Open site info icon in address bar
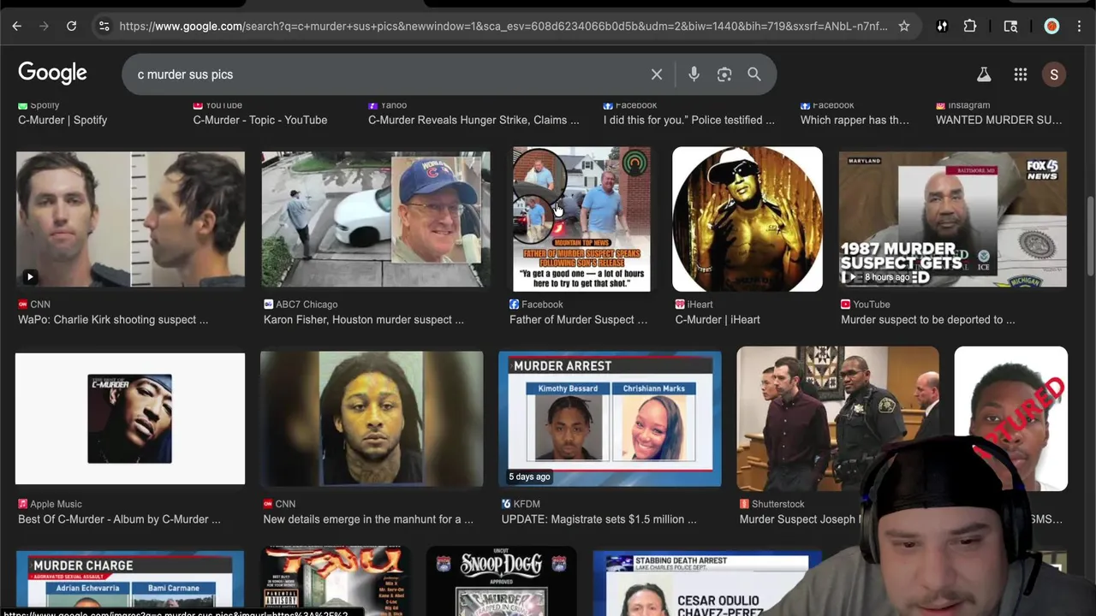1096x616 pixels. tap(104, 27)
